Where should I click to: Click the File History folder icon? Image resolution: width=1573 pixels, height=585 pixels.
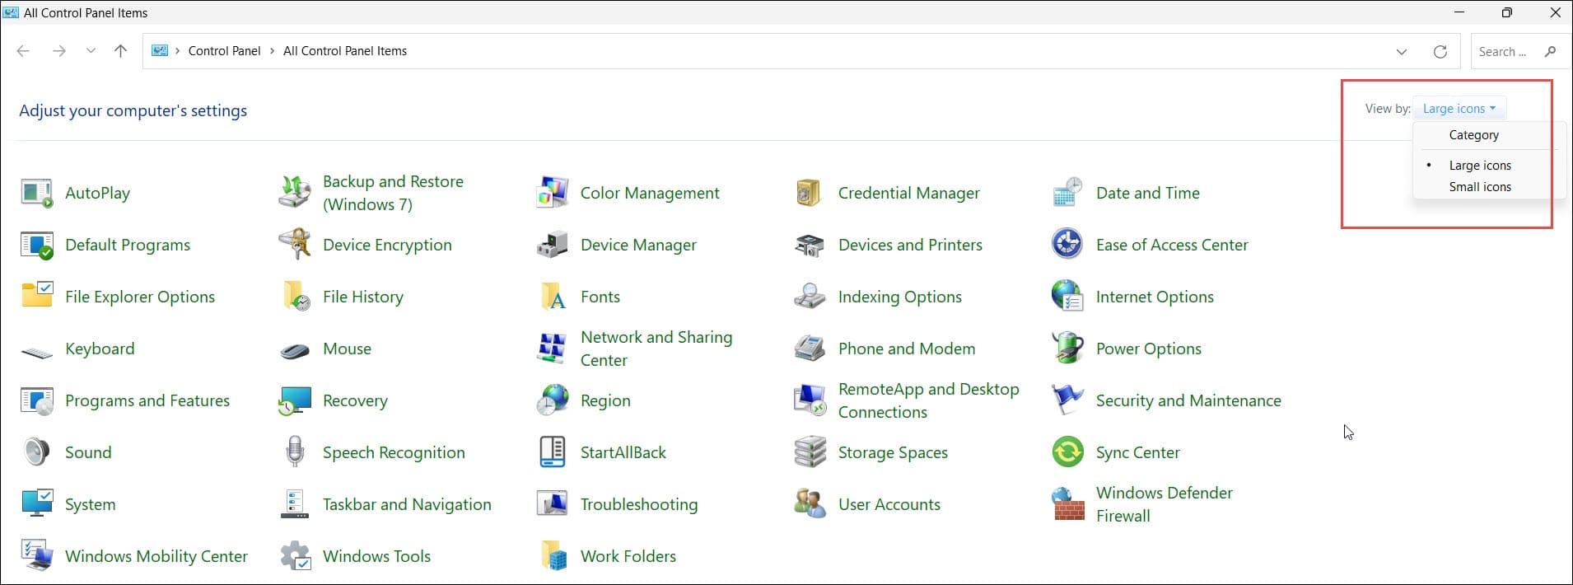295,297
